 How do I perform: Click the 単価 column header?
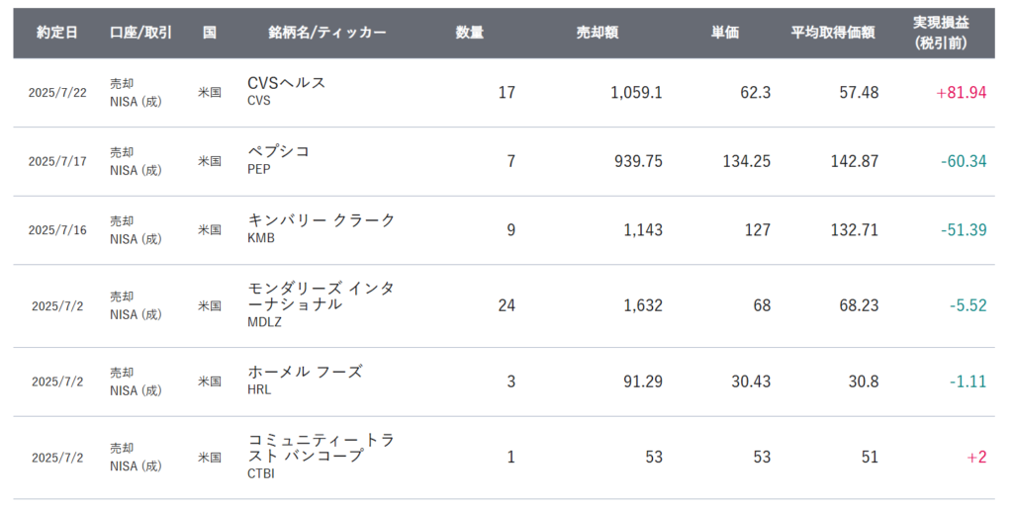tap(724, 33)
